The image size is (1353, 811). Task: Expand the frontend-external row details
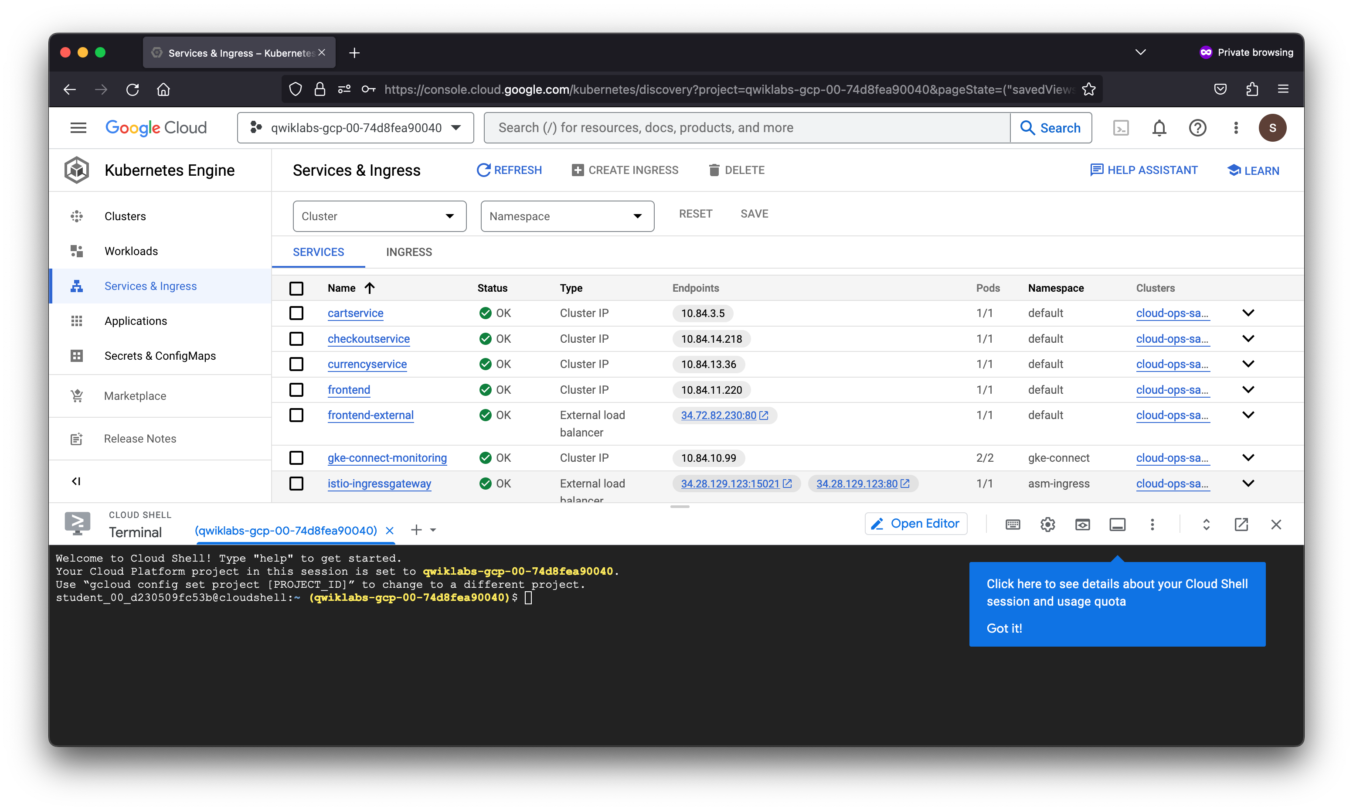[x=1248, y=416]
